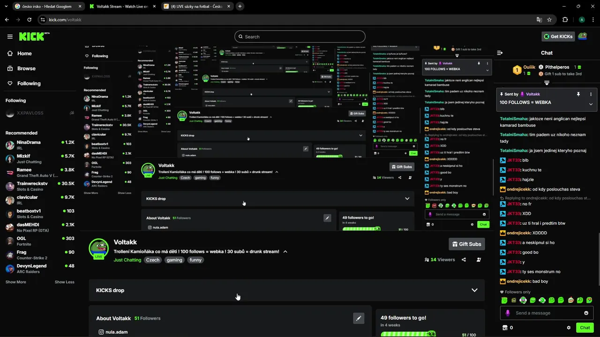Send message with green Chat button
Viewport: 600px width, 337px height.
[585, 328]
